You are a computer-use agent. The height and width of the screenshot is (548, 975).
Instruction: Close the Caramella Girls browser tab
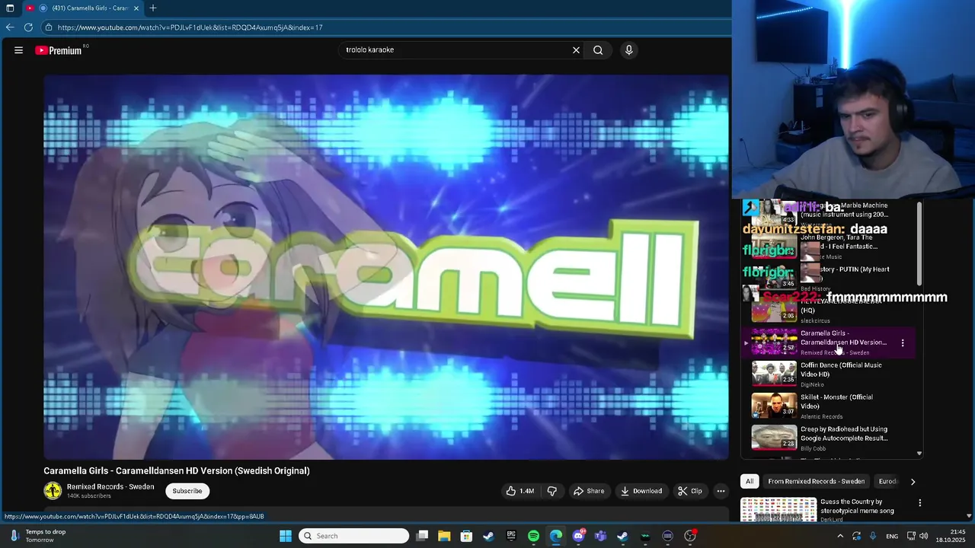click(x=136, y=8)
